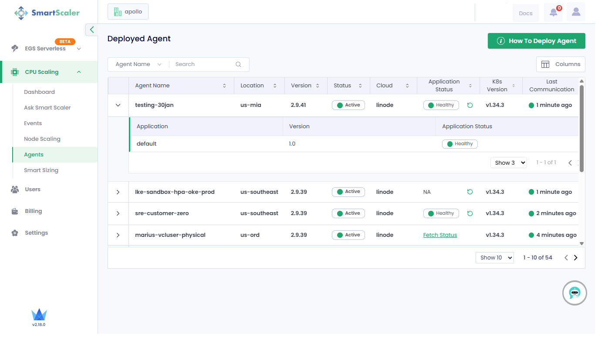Click the search magnifier icon
The image size is (598, 339).
(x=238, y=64)
